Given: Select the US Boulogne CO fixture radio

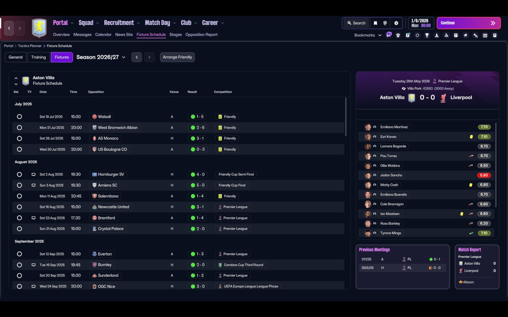Looking at the screenshot, I should pos(19,149).
